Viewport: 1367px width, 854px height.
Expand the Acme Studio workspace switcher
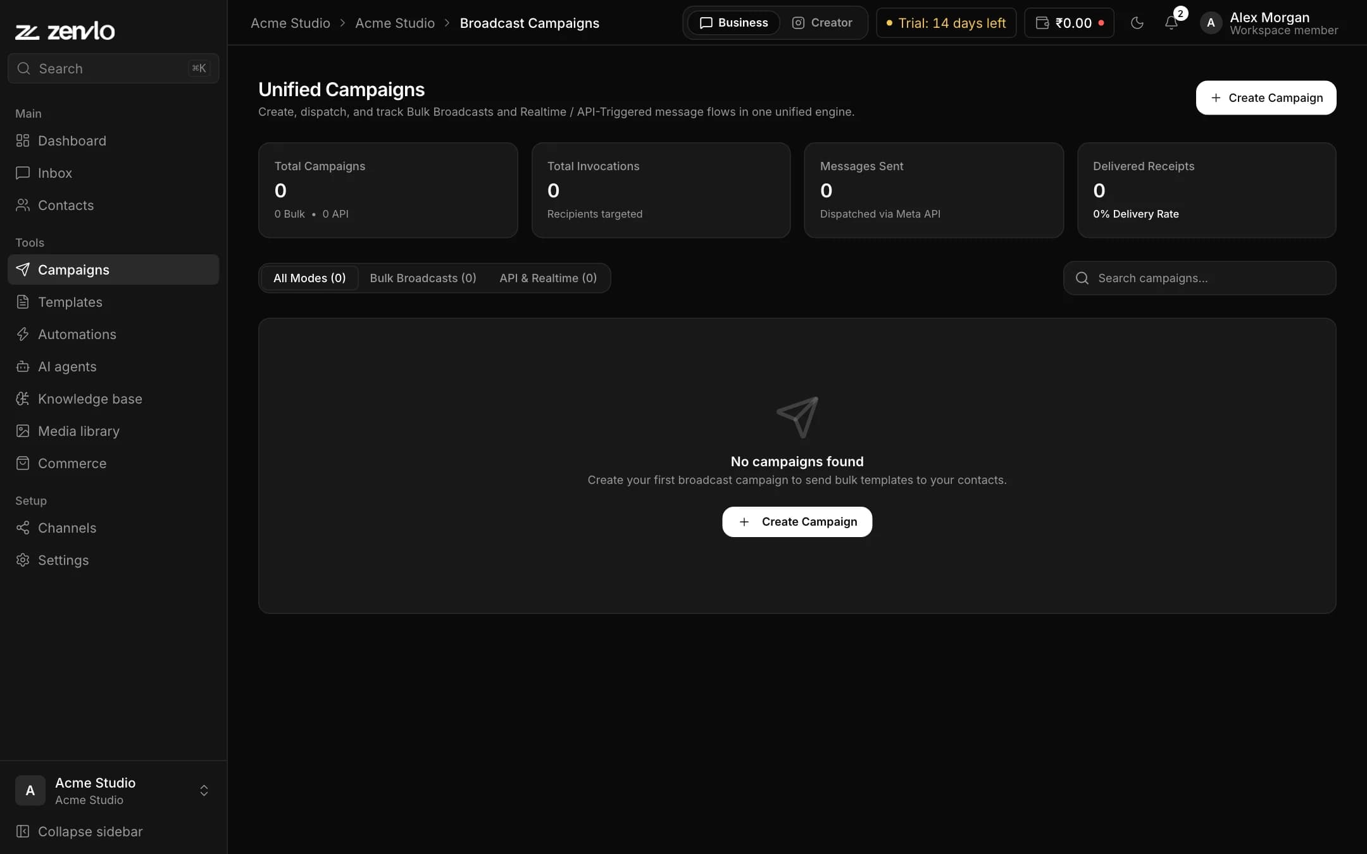pyautogui.click(x=113, y=791)
